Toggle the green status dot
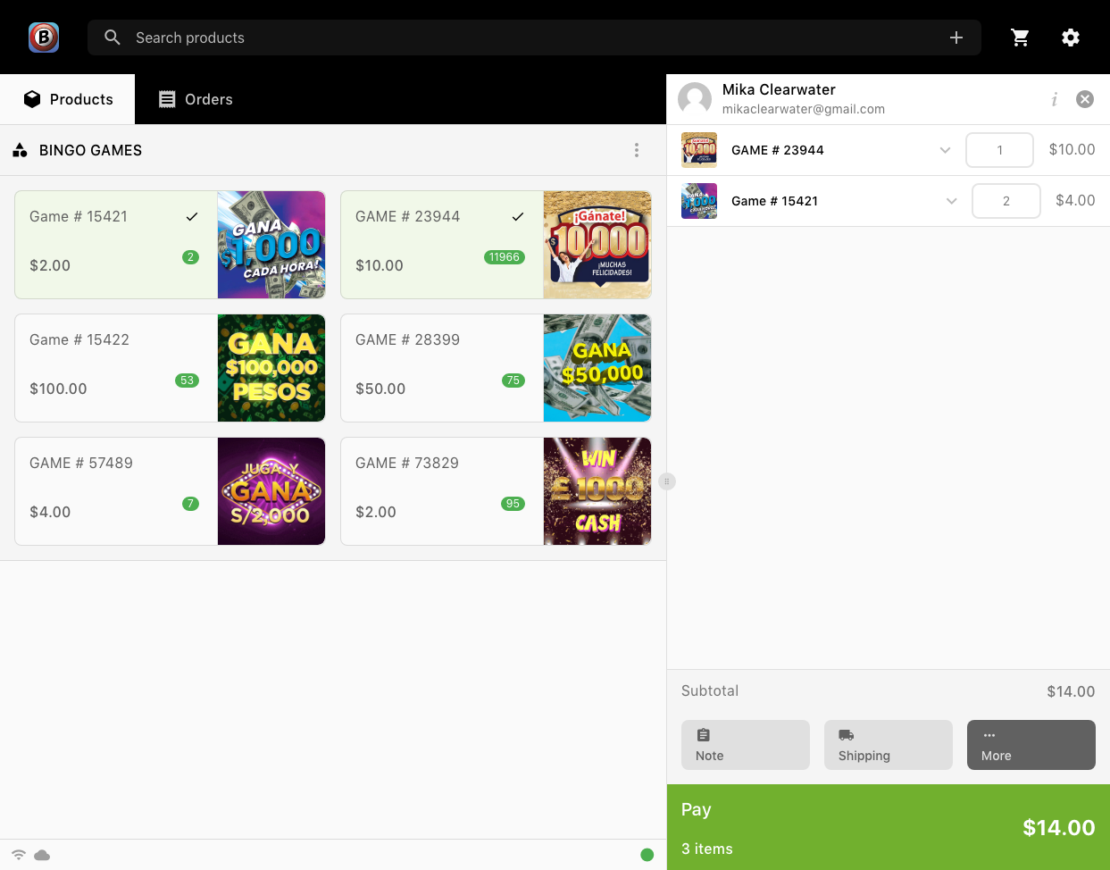 coord(647,855)
